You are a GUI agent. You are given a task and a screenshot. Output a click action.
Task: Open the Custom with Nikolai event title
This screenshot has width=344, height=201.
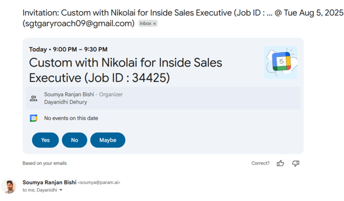[125, 70]
